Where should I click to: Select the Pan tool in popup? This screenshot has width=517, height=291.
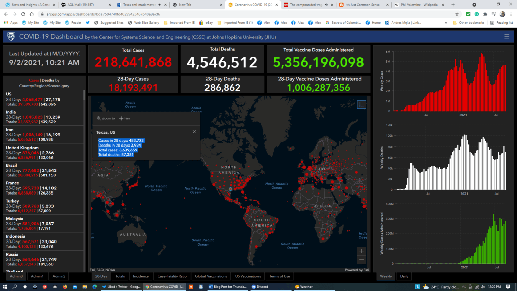coord(124,118)
